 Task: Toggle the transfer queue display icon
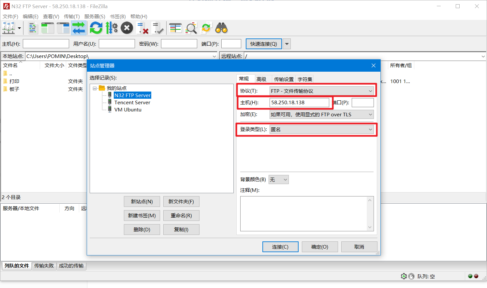click(79, 28)
